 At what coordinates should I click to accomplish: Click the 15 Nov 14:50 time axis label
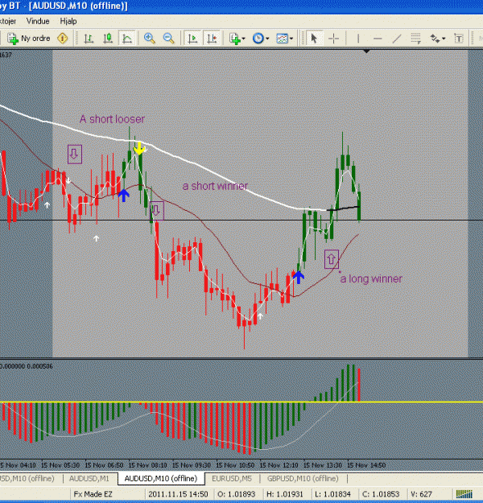(x=366, y=465)
